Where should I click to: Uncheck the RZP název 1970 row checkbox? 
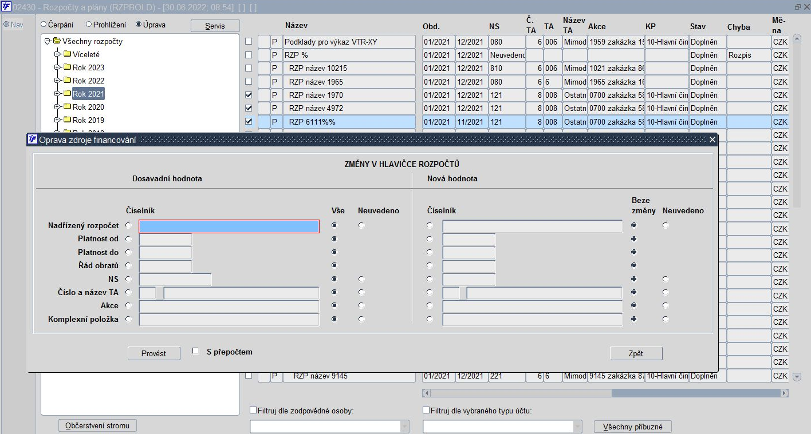249,95
